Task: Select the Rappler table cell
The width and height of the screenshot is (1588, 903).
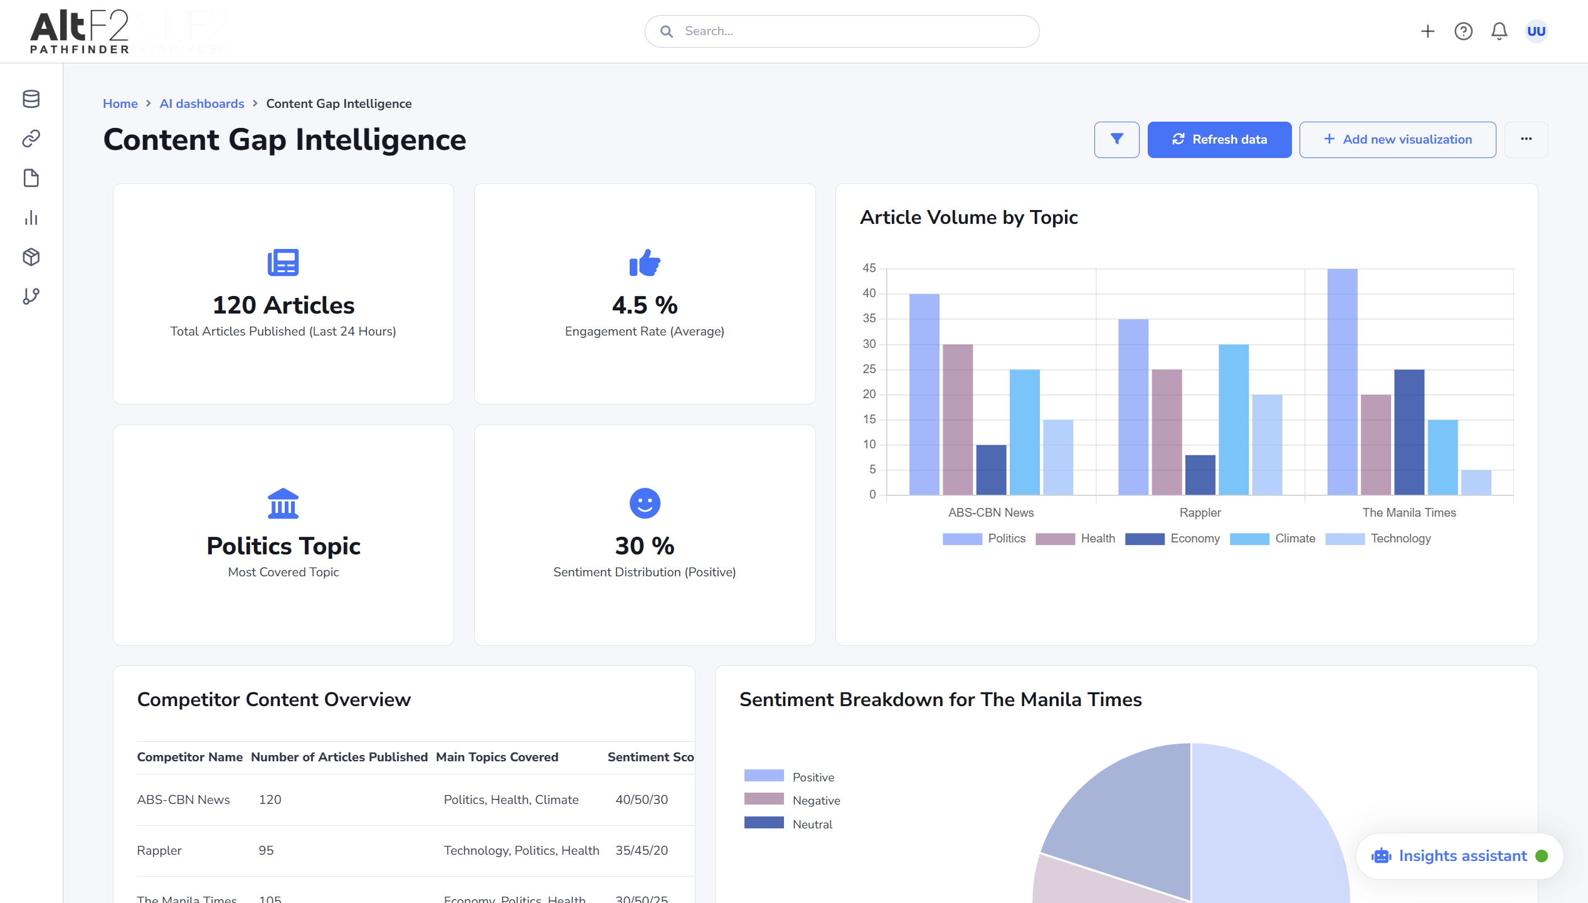Action: [x=159, y=850]
